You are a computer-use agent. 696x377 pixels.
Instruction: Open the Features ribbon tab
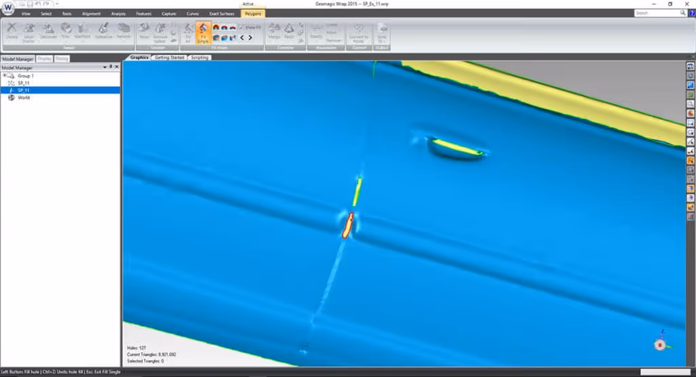pos(143,14)
